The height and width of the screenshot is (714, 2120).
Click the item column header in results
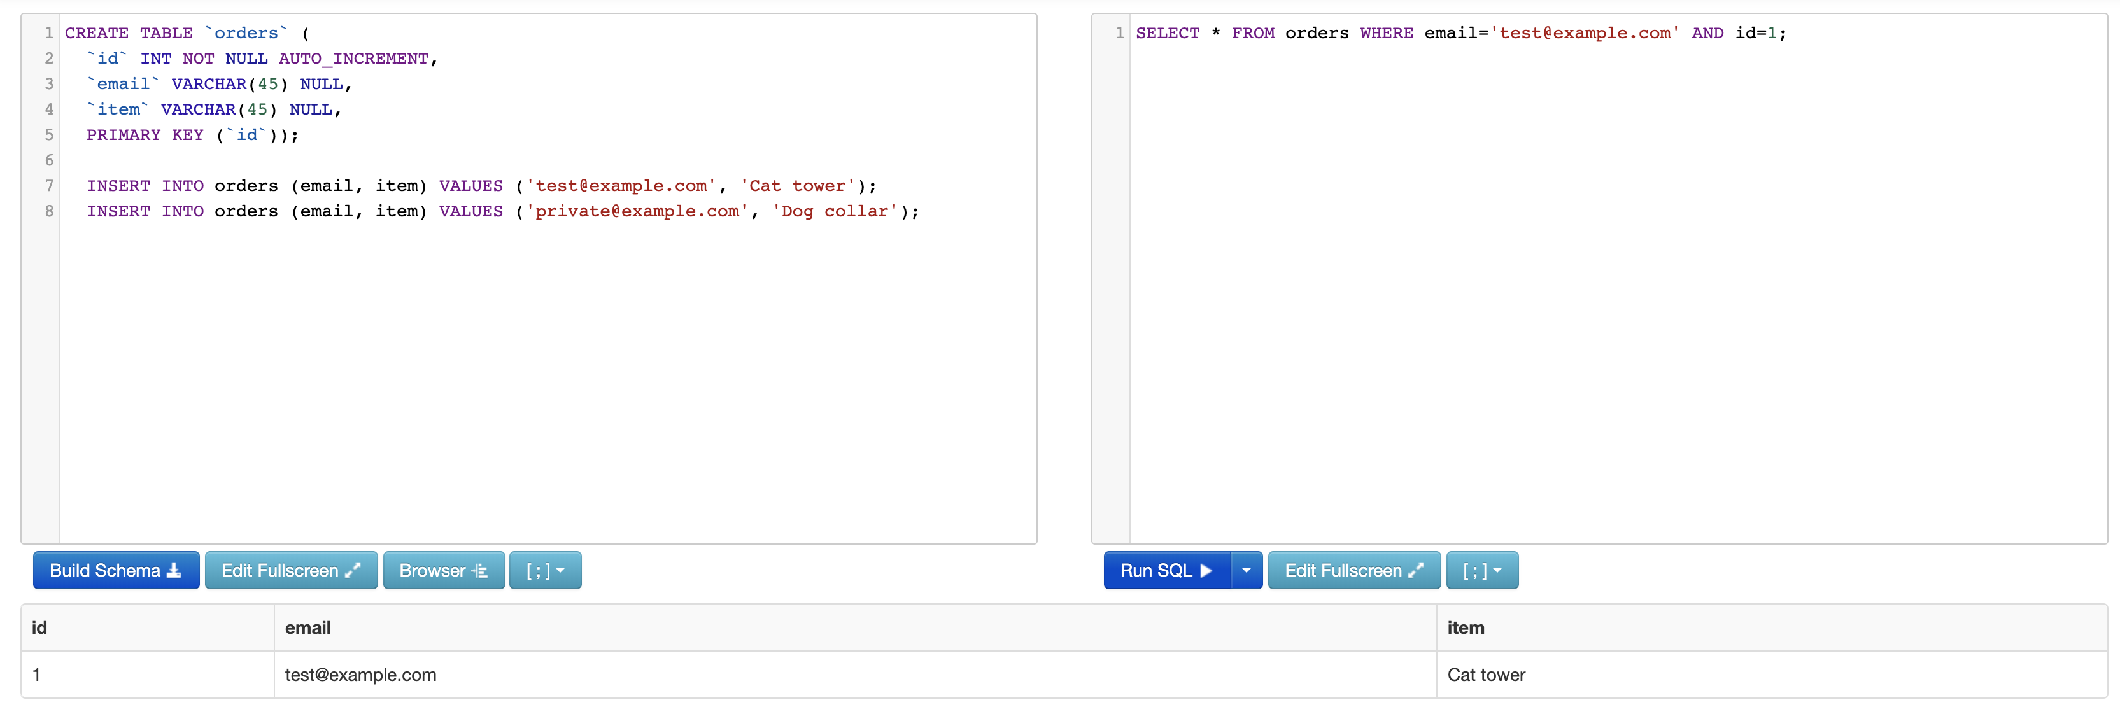point(1466,627)
